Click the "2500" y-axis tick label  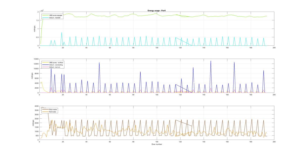coord(36,119)
